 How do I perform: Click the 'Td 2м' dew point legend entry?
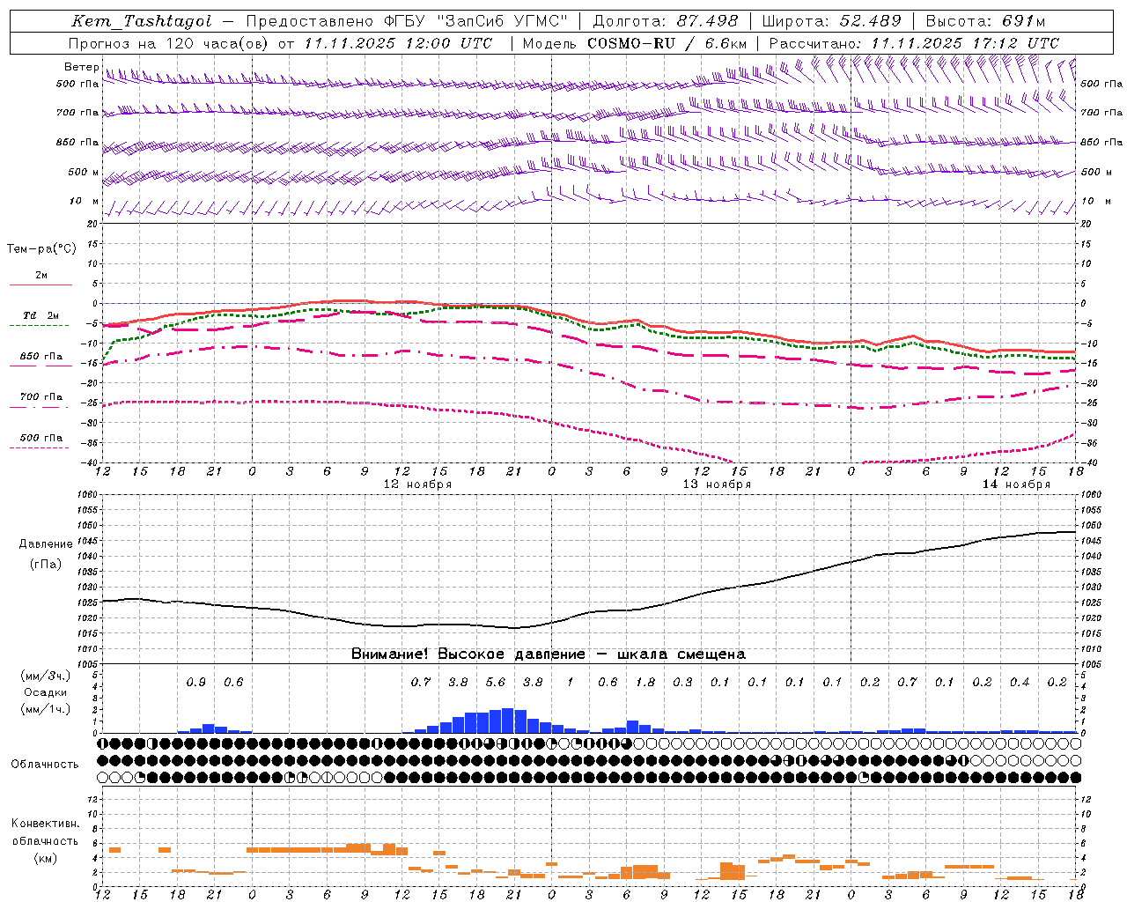[41, 315]
